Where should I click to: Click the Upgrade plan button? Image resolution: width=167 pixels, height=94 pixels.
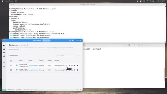(46, 40)
